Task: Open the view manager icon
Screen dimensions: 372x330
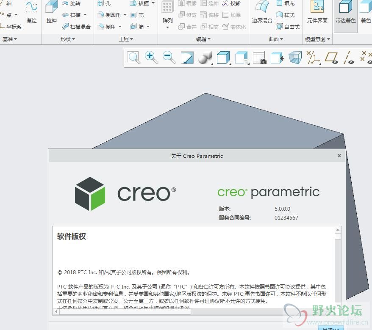Action: pos(260,58)
